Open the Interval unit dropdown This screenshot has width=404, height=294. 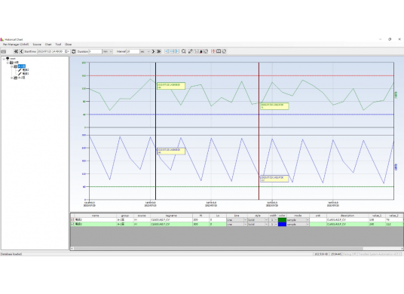pos(145,51)
